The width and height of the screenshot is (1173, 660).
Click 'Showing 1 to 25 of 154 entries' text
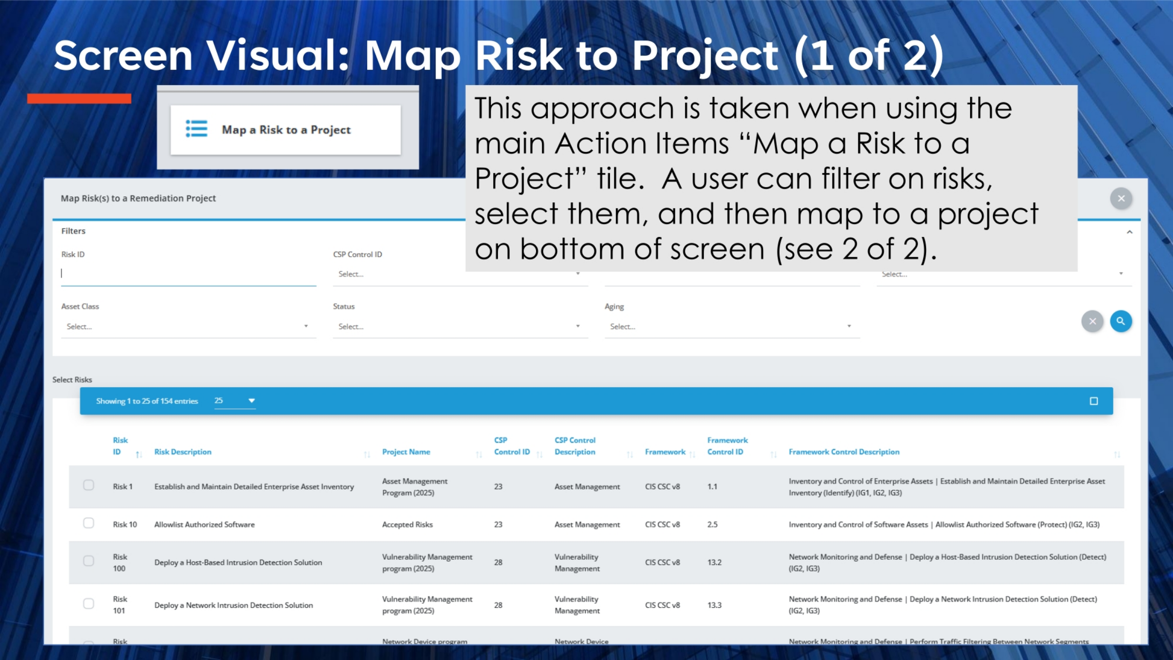(147, 401)
